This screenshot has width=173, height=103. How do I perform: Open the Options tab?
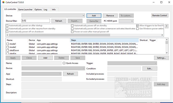pyautogui.click(x=38, y=10)
